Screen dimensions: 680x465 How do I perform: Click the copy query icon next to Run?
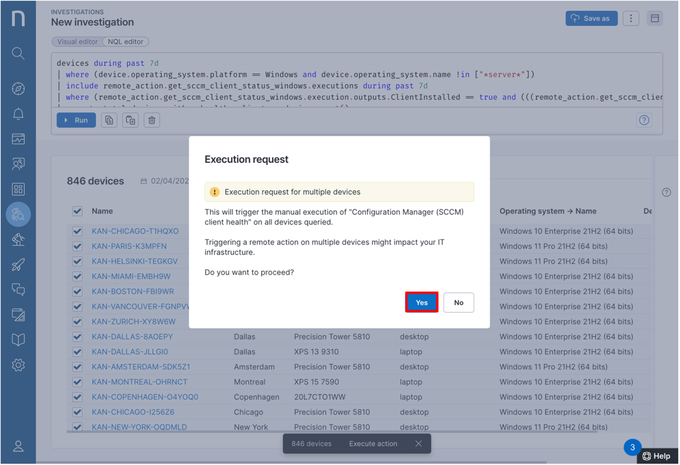click(109, 120)
